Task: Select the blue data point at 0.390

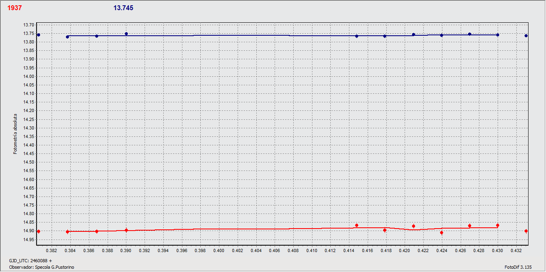Action: 126,34
